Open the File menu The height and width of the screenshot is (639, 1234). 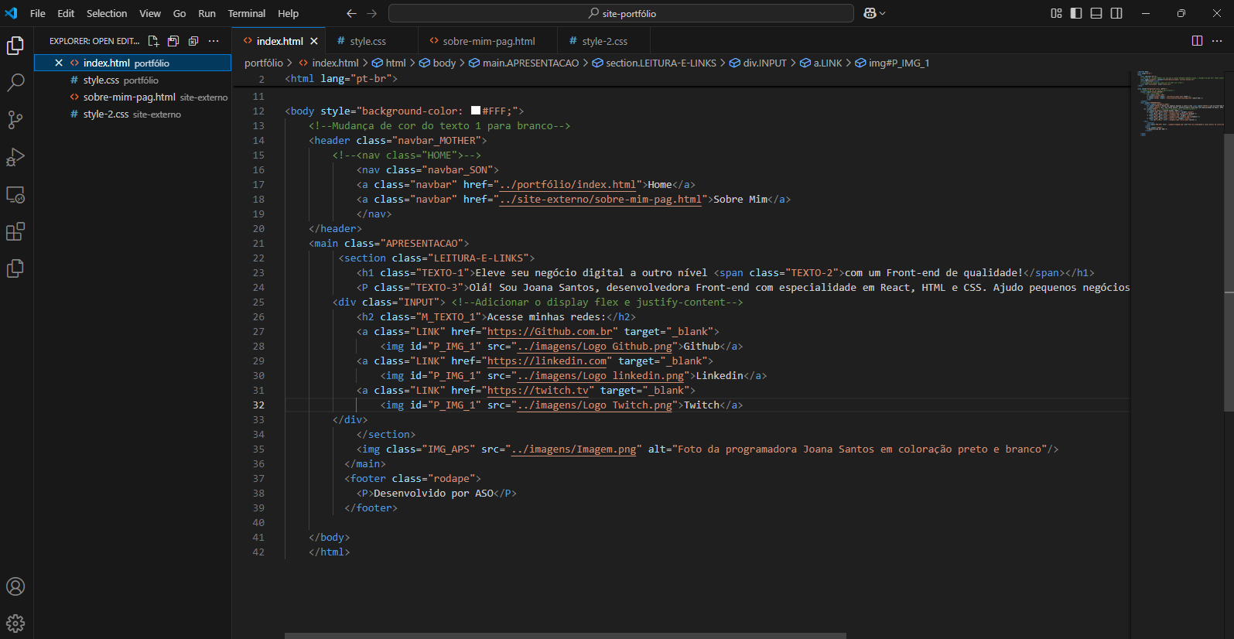(x=38, y=13)
